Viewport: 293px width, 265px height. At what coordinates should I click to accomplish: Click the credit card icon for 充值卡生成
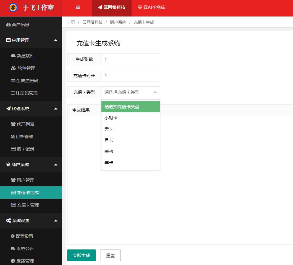point(13,193)
